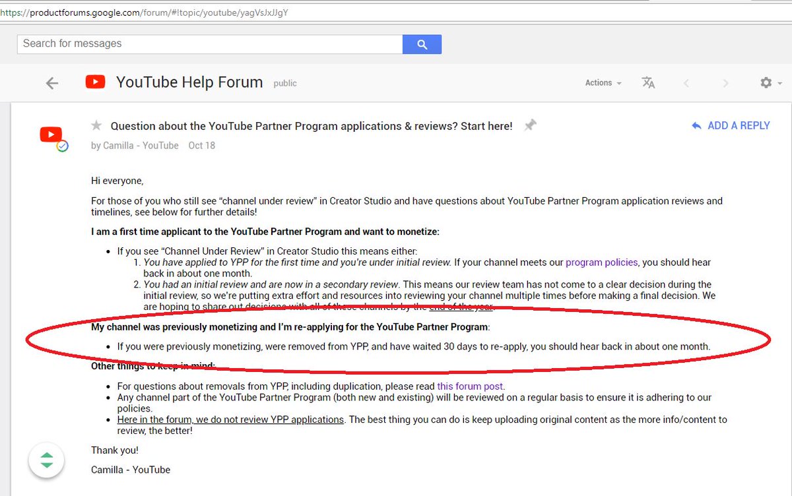Viewport: 792px width, 496px height.
Task: Open the settings gear dropdown
Action: tap(771, 83)
